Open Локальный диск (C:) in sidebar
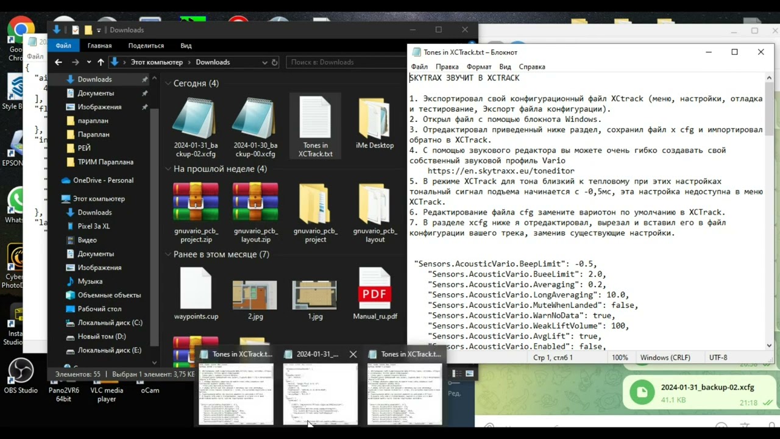The image size is (780, 439). tap(110, 323)
